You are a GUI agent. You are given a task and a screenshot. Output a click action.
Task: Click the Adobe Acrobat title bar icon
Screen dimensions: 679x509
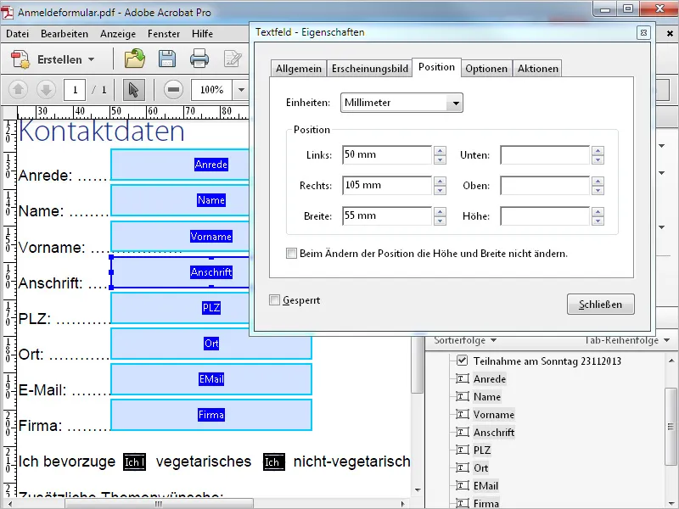pos(8,12)
